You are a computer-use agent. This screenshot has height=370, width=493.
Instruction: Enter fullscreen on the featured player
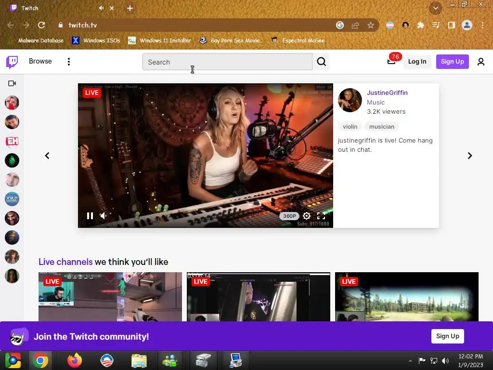pos(321,216)
